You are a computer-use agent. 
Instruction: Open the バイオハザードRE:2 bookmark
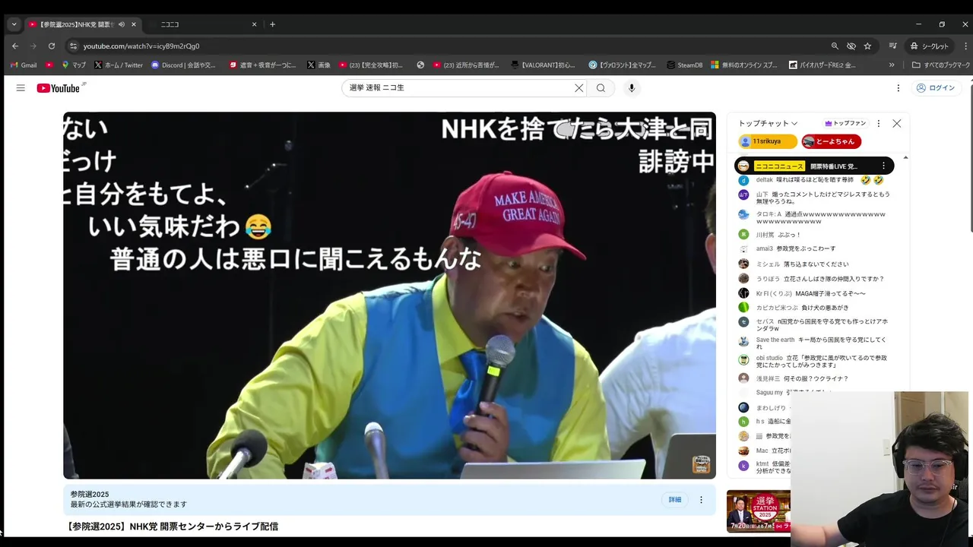point(823,65)
